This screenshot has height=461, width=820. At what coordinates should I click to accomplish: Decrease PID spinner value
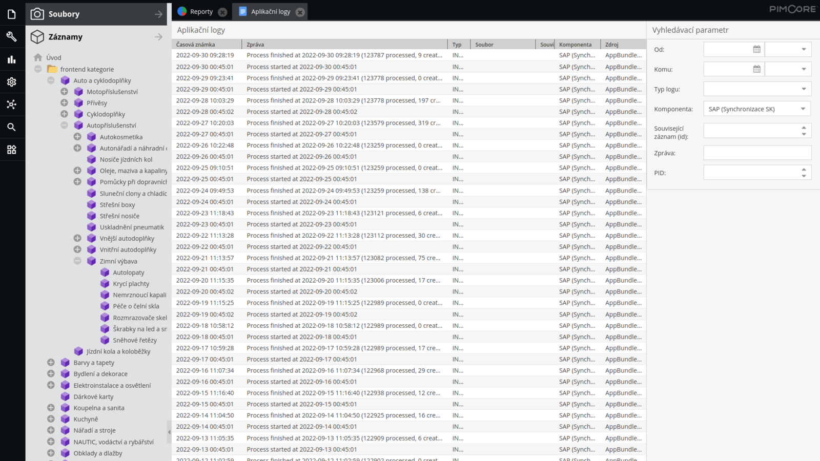pyautogui.click(x=804, y=176)
